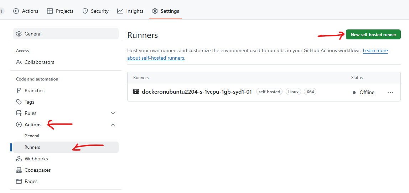Click the Code and automation section label
Viewport: 409px width, 193px height.
[37, 79]
